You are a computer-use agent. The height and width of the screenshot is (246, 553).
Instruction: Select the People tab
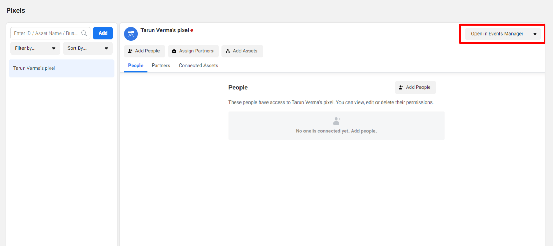(136, 66)
